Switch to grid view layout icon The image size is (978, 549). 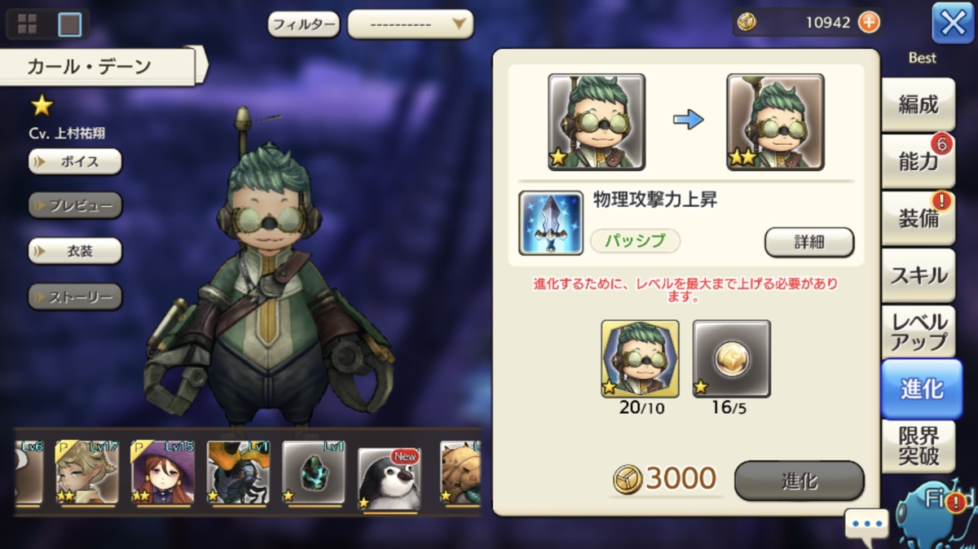[27, 24]
